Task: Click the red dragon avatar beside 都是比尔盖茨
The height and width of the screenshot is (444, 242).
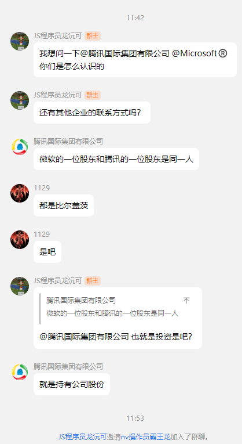Action: (20, 193)
